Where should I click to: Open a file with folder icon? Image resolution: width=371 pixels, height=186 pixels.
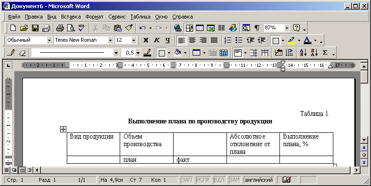click(24, 28)
